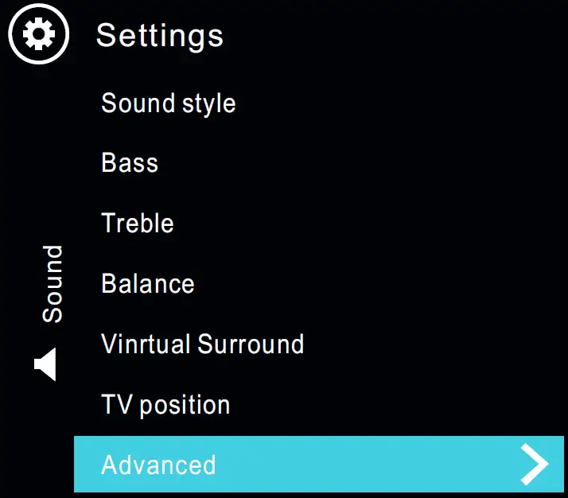Select the Treble menu item
568x498 pixels.
138,224
